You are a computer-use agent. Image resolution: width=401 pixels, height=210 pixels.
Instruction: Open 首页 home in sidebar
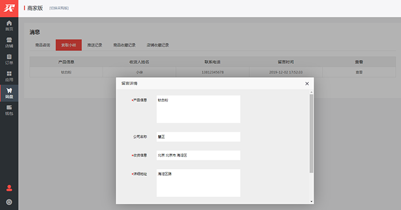[x=9, y=26]
